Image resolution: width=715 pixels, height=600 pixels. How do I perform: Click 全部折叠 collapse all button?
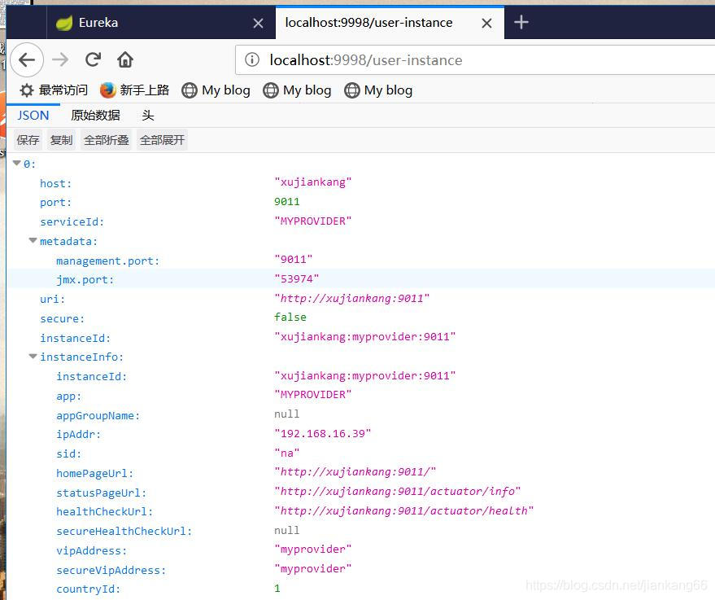(107, 139)
